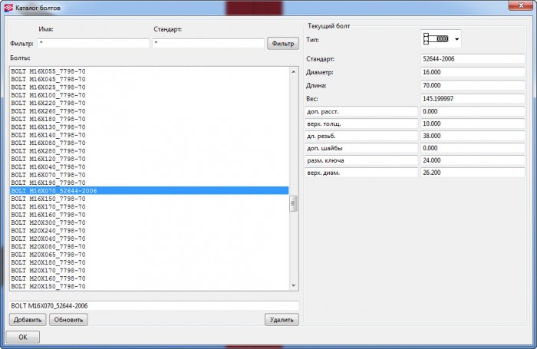537x349 pixels.
Task: Select the bolt type picture icon
Action: (x=436, y=38)
